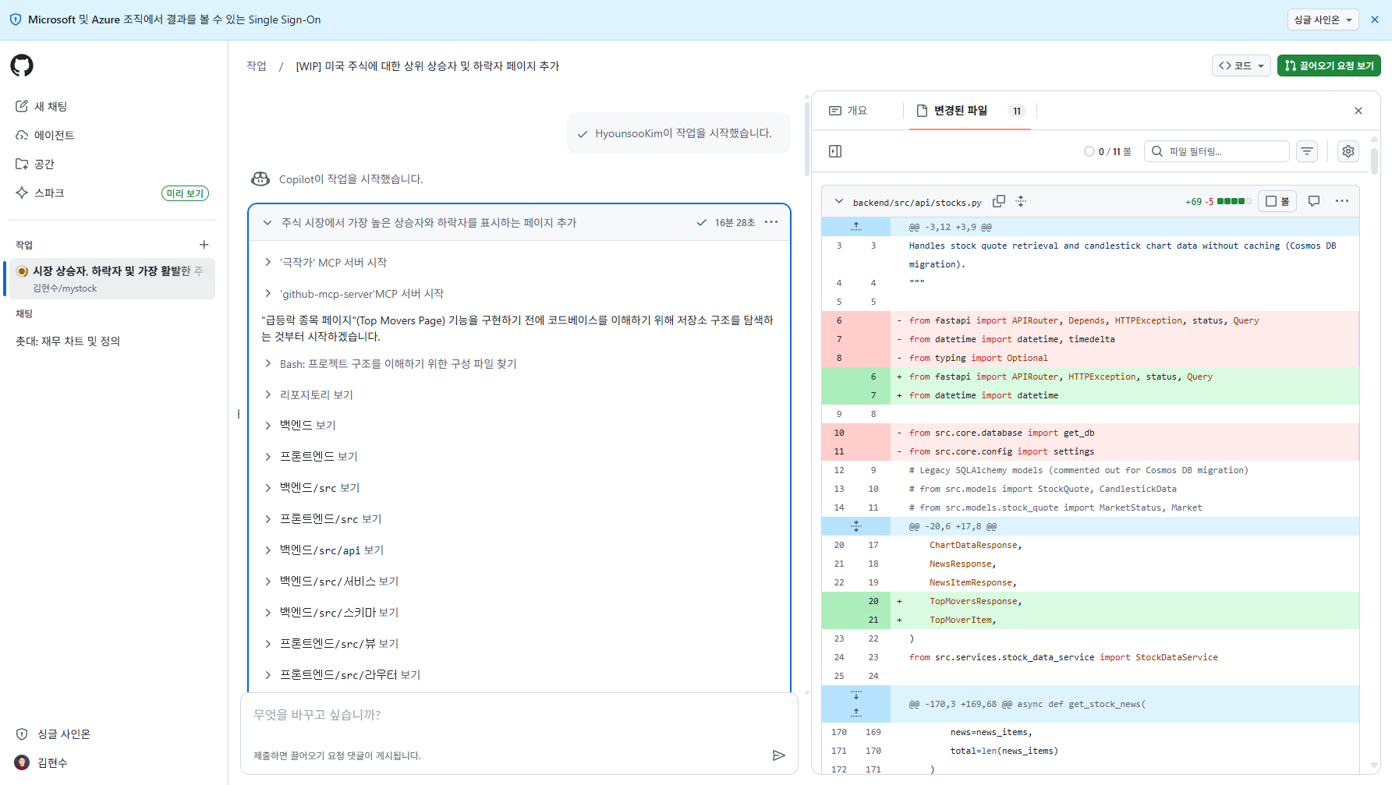Collapse the stocks.py file diff
The width and height of the screenshot is (1392, 785).
coord(839,201)
